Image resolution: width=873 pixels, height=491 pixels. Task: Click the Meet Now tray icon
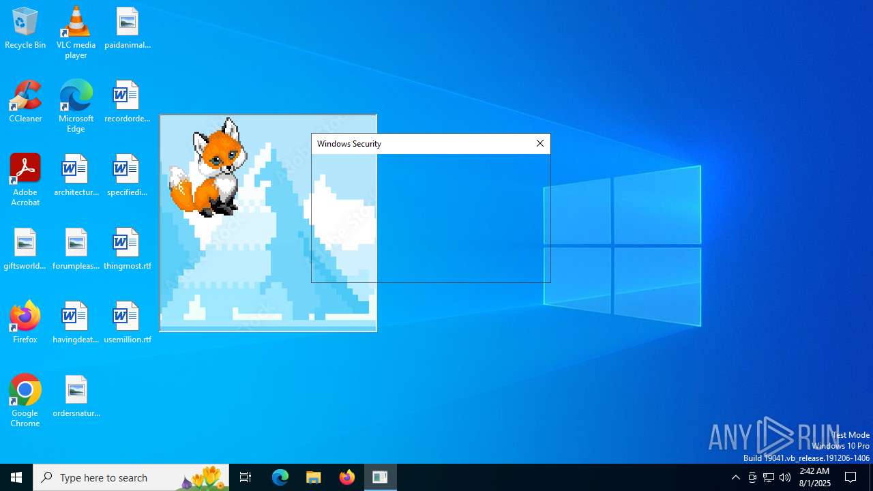[x=752, y=477]
